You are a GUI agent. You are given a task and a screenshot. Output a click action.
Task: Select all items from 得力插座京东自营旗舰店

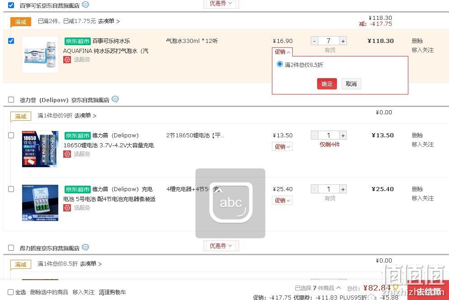(x=11, y=248)
